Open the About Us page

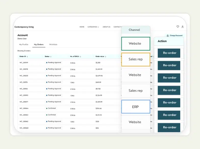[106, 27]
